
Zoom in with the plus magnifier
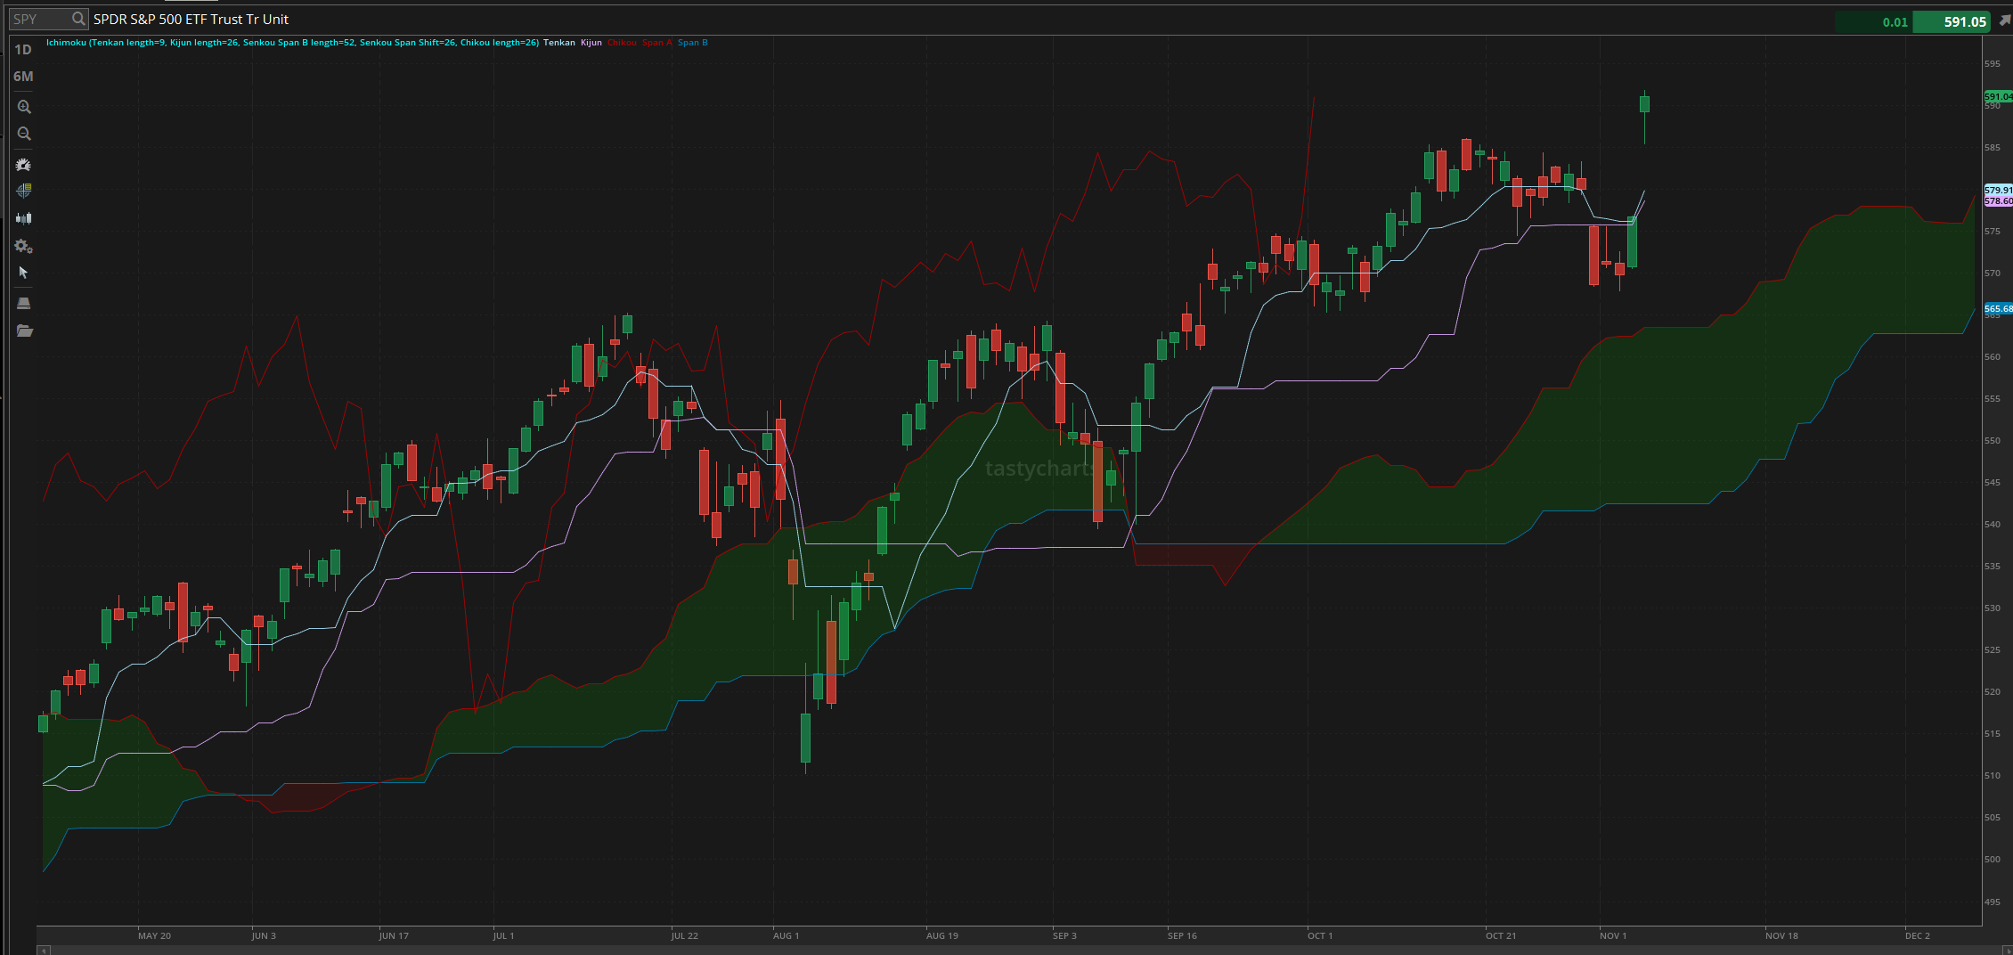pyautogui.click(x=24, y=107)
